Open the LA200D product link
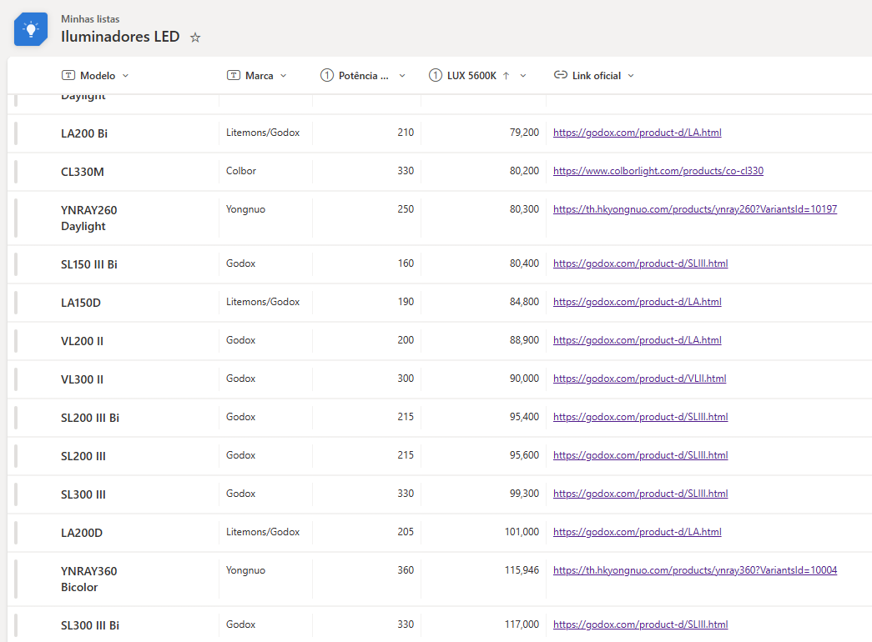Image resolution: width=872 pixels, height=642 pixels. click(x=638, y=531)
